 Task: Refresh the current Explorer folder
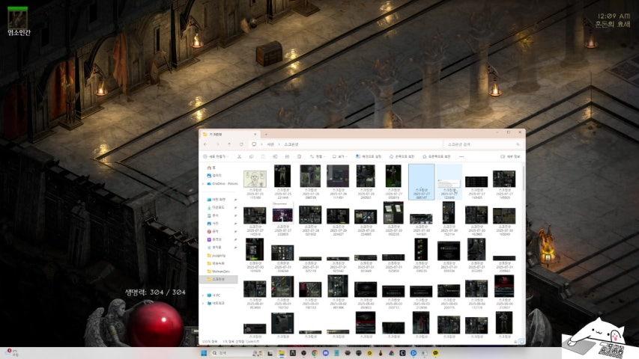(x=241, y=144)
